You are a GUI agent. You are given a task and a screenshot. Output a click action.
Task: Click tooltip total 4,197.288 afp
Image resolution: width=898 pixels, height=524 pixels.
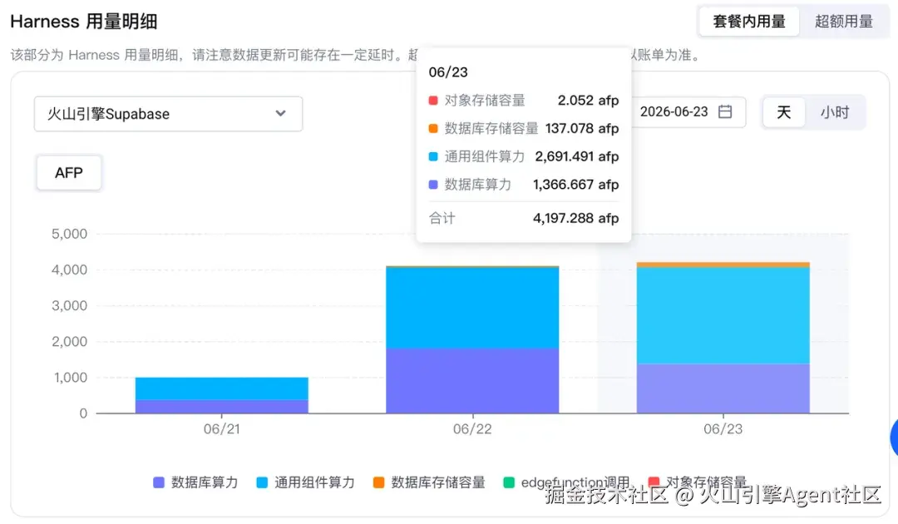pyautogui.click(x=575, y=218)
